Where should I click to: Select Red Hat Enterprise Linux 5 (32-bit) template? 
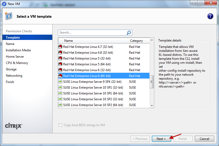pos(104,58)
